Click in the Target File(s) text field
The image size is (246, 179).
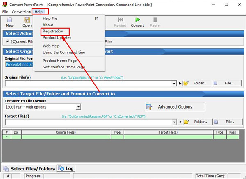pyautogui.click(x=89, y=122)
